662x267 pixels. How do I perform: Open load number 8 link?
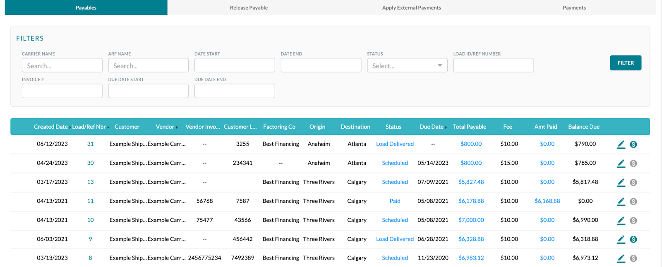click(90, 258)
